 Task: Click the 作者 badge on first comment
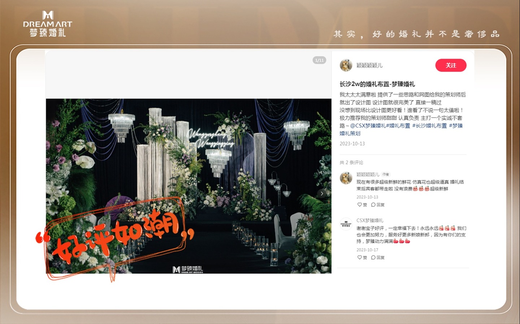(x=386, y=174)
